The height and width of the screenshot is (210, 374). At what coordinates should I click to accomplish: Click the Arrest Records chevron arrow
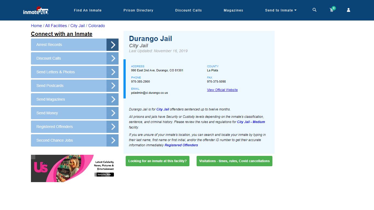pos(113,45)
